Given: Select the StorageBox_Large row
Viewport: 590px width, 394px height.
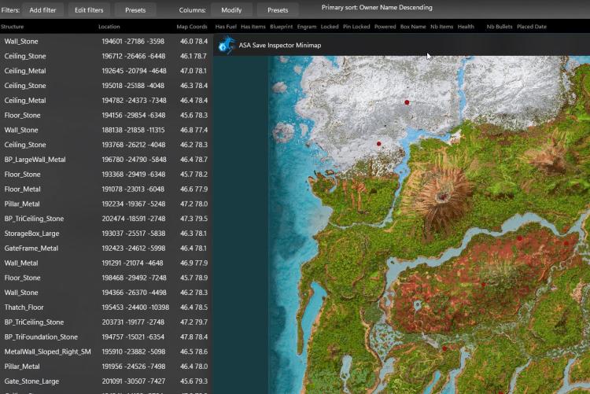Looking at the screenshot, I should pos(106,234).
